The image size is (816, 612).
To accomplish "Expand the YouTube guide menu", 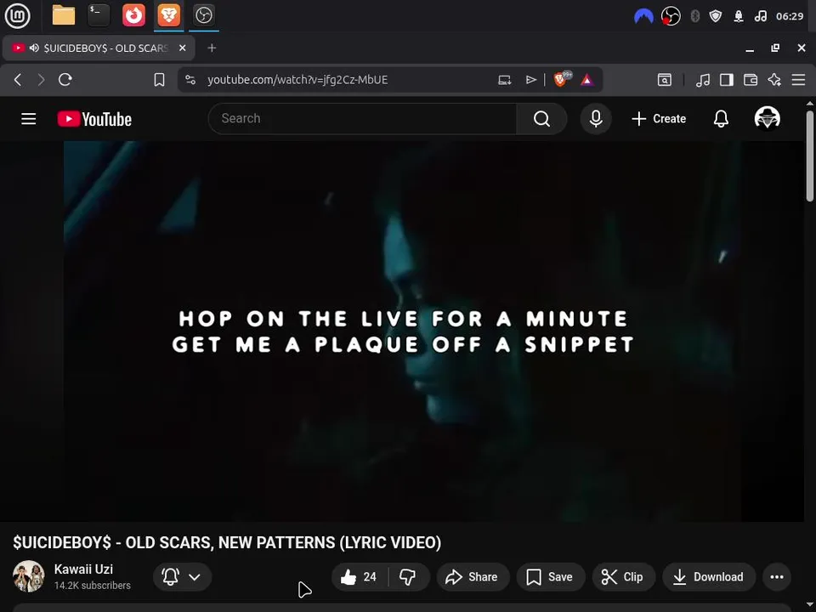I will click(29, 119).
